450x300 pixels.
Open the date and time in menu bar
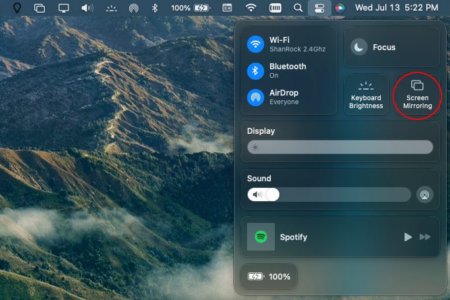click(397, 8)
